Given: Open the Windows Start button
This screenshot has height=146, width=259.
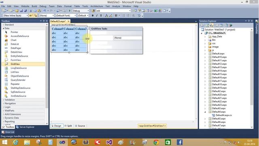Looking at the screenshot, I should pos(4,142).
